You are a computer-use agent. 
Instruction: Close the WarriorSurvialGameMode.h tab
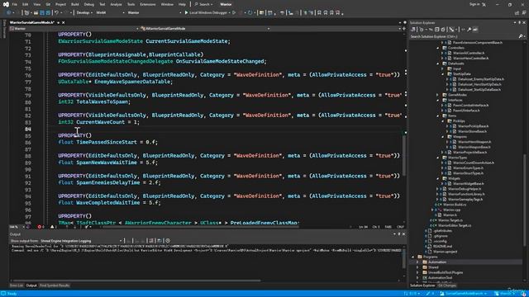pyautogui.click(x=63, y=22)
